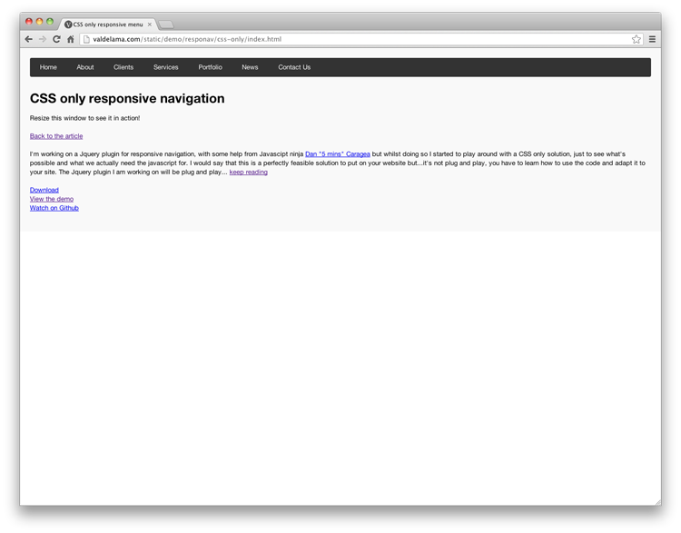Open Services from the navigation bar
The height and width of the screenshot is (533, 681).
click(x=165, y=67)
